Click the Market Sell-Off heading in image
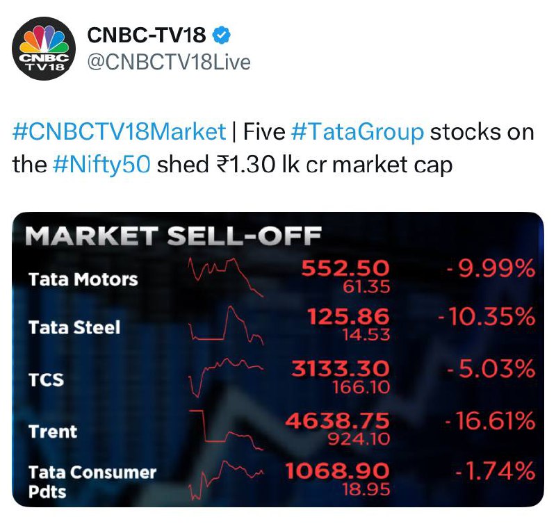This screenshot has width=556, height=526. pyautogui.click(x=173, y=236)
